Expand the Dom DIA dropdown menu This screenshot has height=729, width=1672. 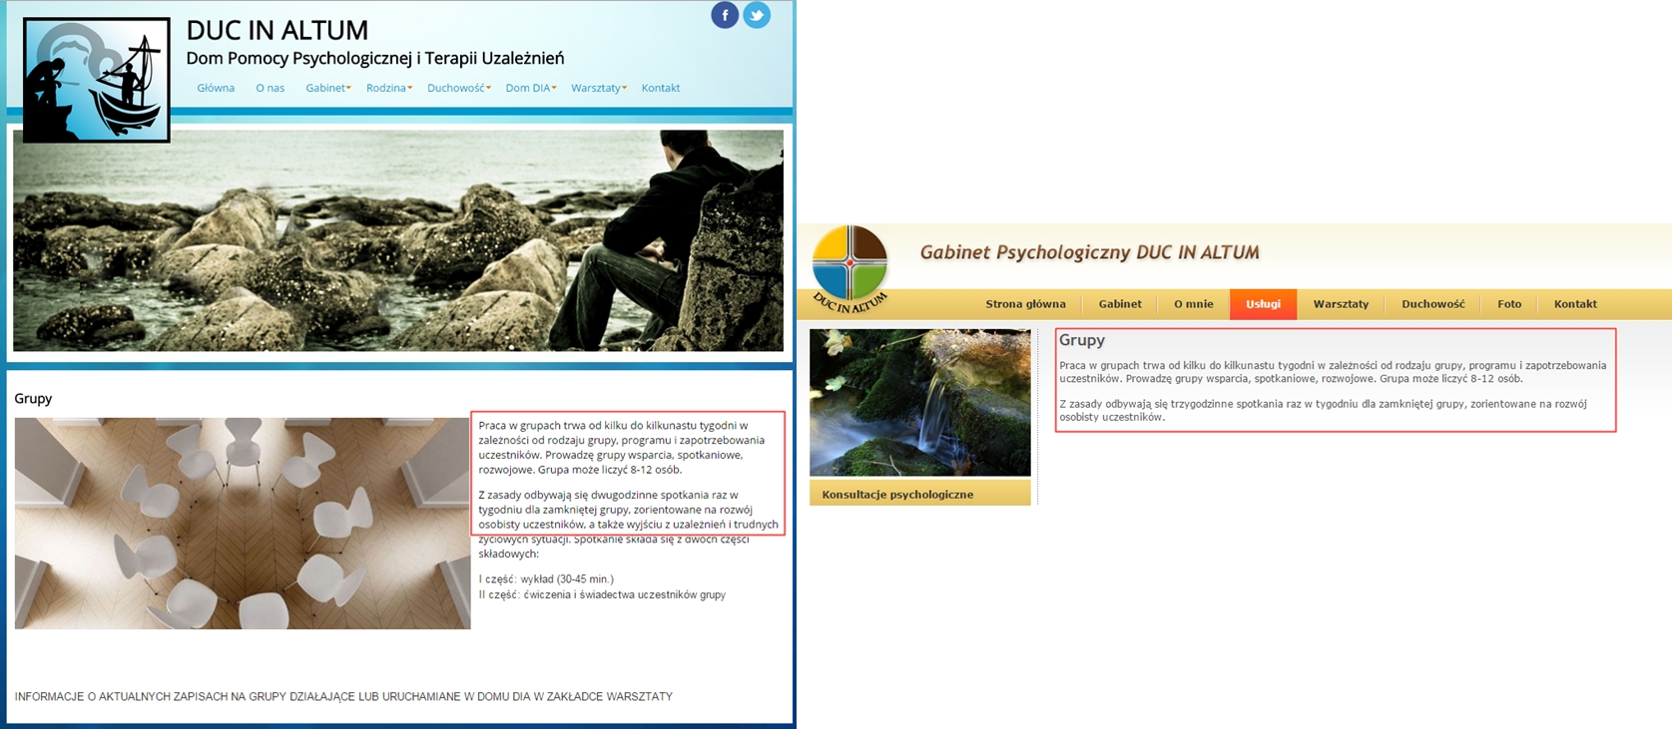click(x=530, y=88)
